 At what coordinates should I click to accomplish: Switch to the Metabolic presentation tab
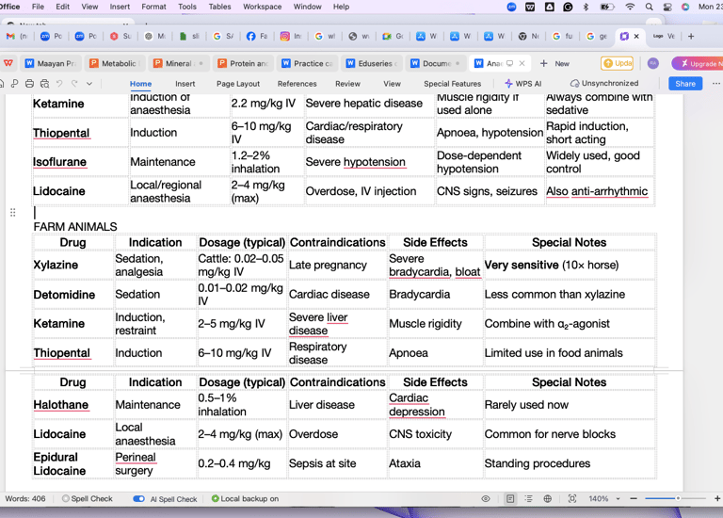pyautogui.click(x=115, y=64)
